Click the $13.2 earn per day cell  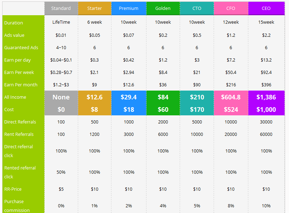(266, 60)
